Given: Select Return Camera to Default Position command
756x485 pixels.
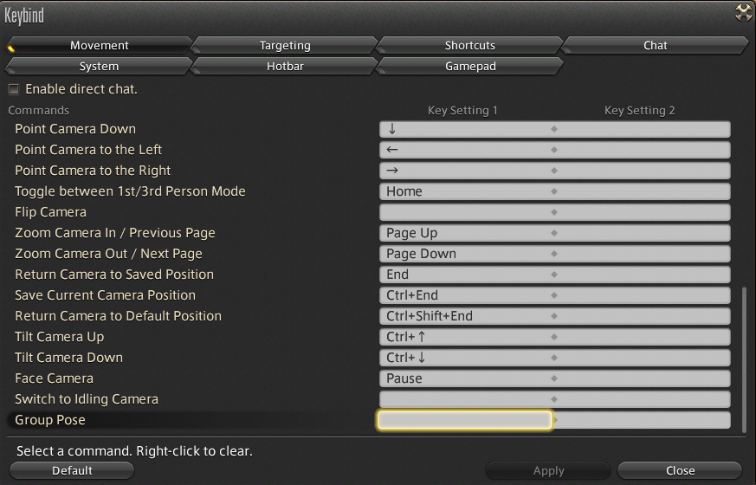Looking at the screenshot, I should (118, 316).
